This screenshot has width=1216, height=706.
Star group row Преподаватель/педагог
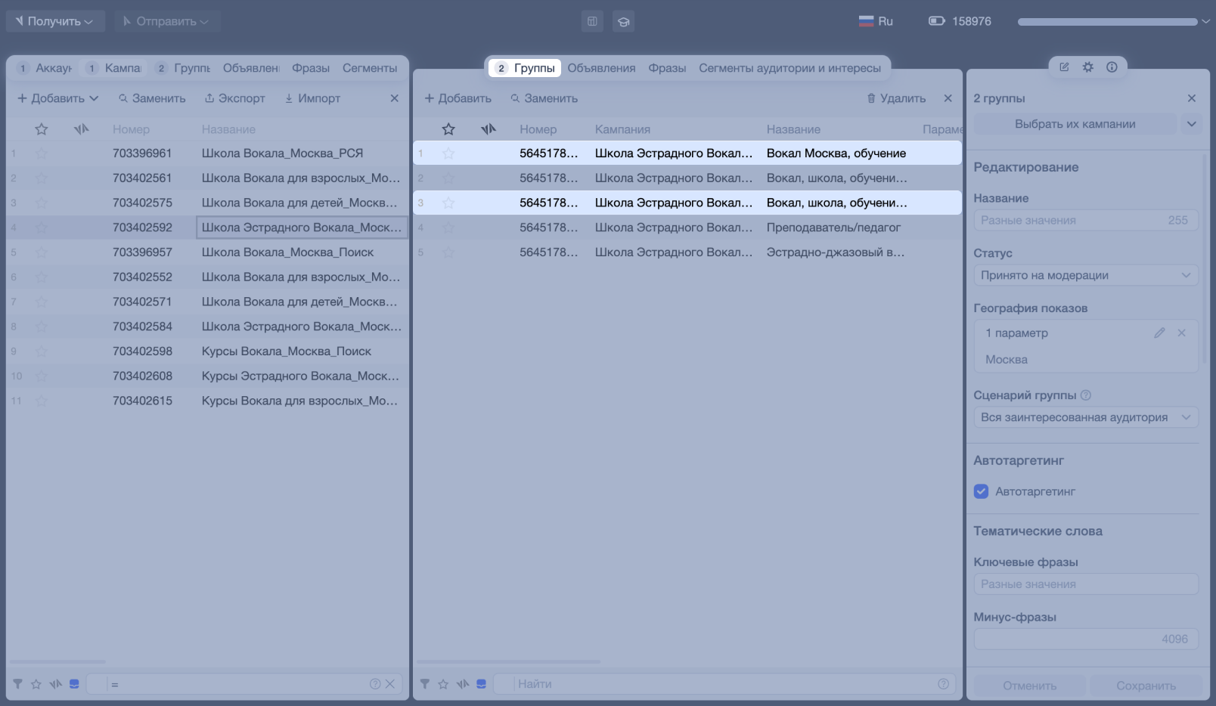coord(448,228)
